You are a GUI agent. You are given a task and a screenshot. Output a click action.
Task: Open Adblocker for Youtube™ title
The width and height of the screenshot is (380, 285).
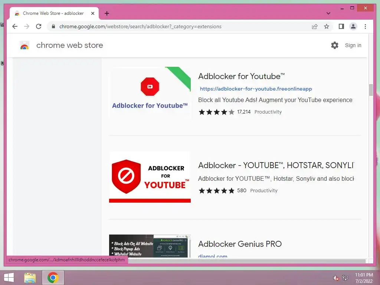click(241, 76)
